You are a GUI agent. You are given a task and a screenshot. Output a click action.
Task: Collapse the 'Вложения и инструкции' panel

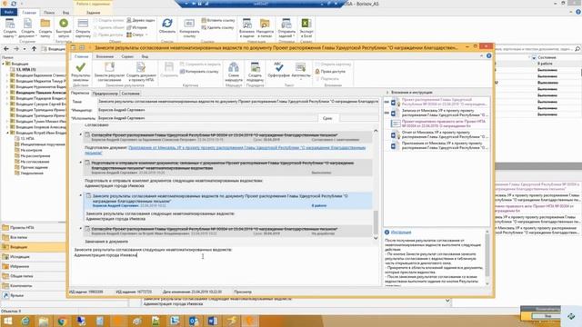click(x=387, y=93)
